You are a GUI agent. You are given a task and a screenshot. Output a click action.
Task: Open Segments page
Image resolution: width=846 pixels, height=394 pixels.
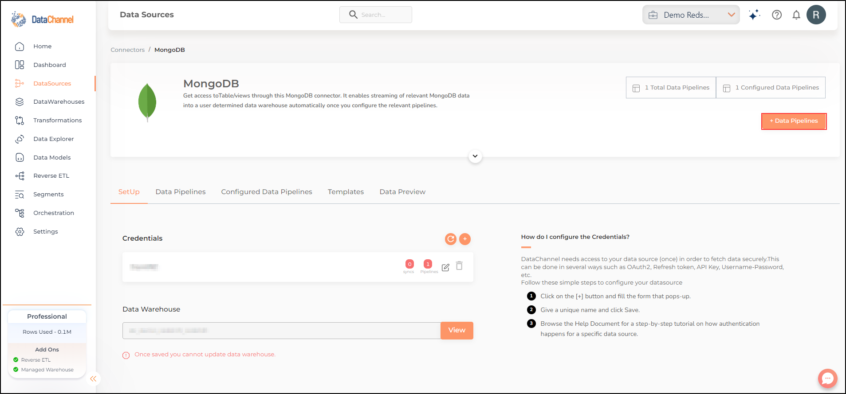coord(48,194)
